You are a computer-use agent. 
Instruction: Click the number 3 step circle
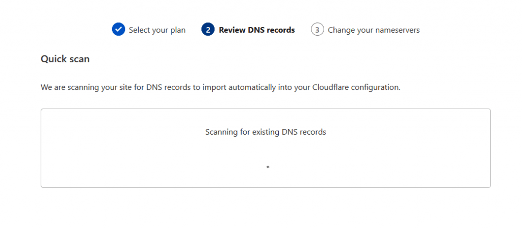pos(317,30)
